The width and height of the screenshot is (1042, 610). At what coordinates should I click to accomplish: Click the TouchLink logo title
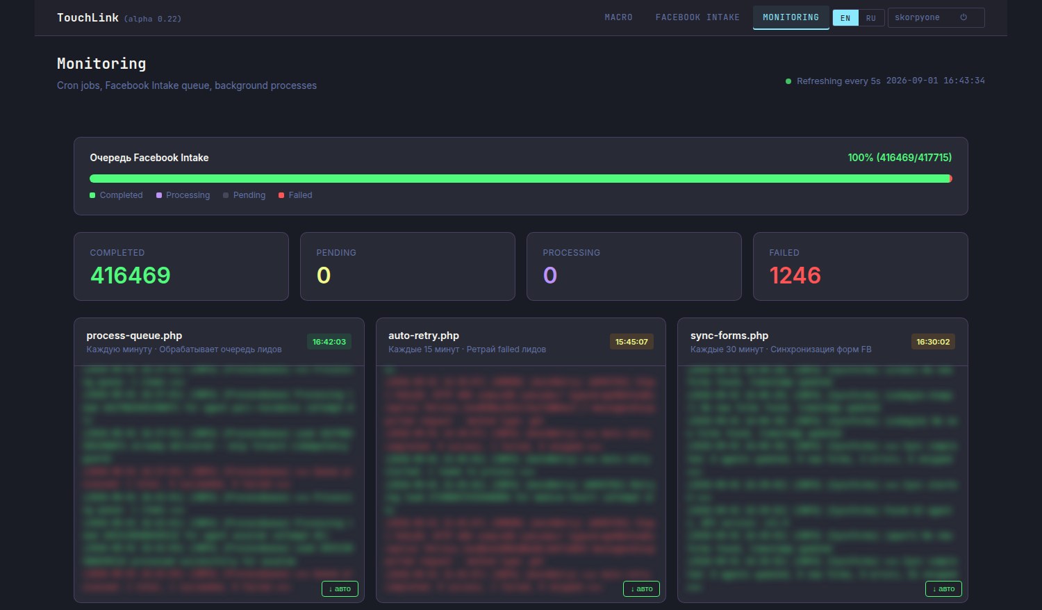tap(88, 17)
